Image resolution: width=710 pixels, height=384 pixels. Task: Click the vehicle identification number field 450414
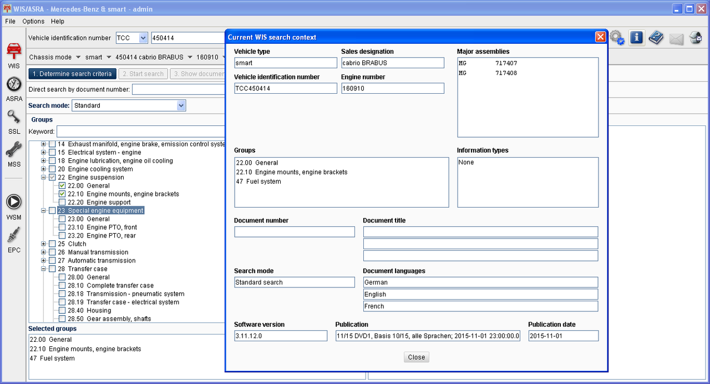pyautogui.click(x=187, y=38)
